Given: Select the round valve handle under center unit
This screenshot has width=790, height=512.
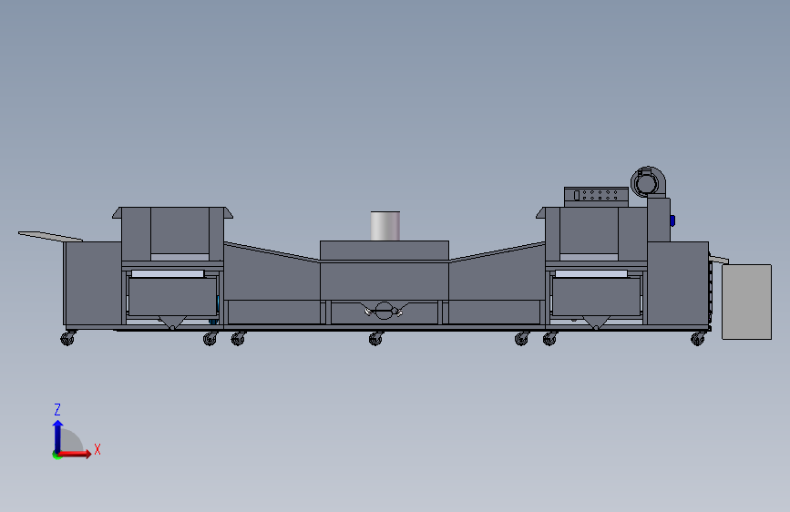Looking at the screenshot, I should 384,311.
